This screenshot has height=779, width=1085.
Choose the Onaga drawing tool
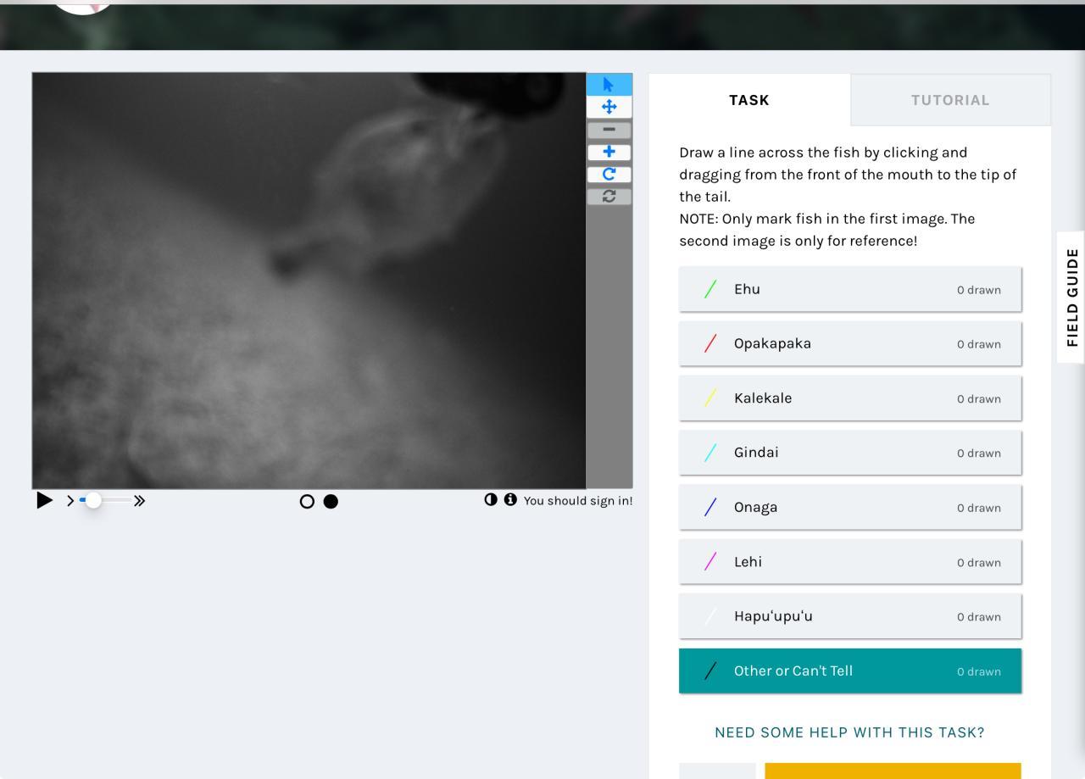click(x=850, y=507)
